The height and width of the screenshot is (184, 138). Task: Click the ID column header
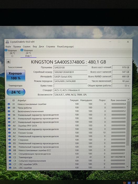14,100
